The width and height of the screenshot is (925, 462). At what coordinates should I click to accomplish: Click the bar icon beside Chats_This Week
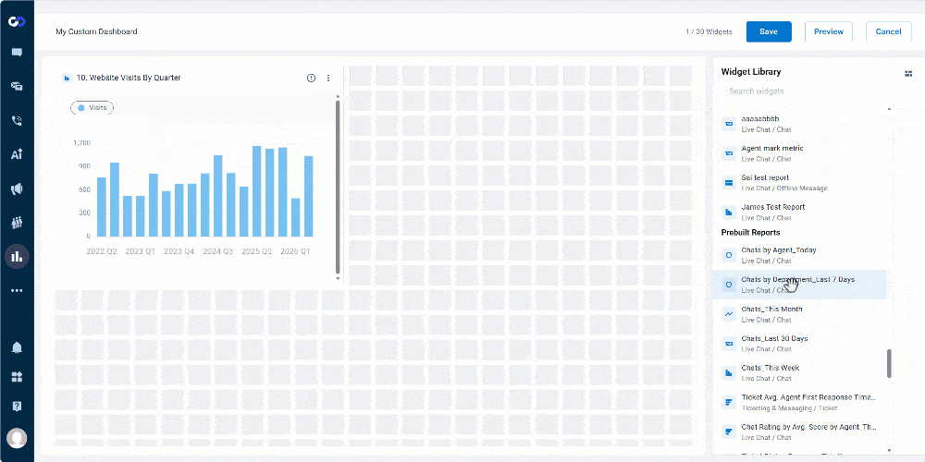point(729,373)
